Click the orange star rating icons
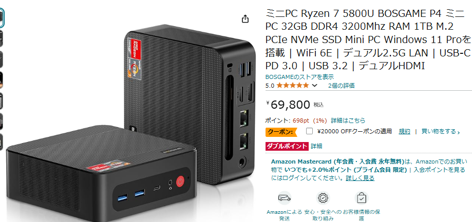This screenshot has width=472, height=222. pyautogui.click(x=293, y=85)
